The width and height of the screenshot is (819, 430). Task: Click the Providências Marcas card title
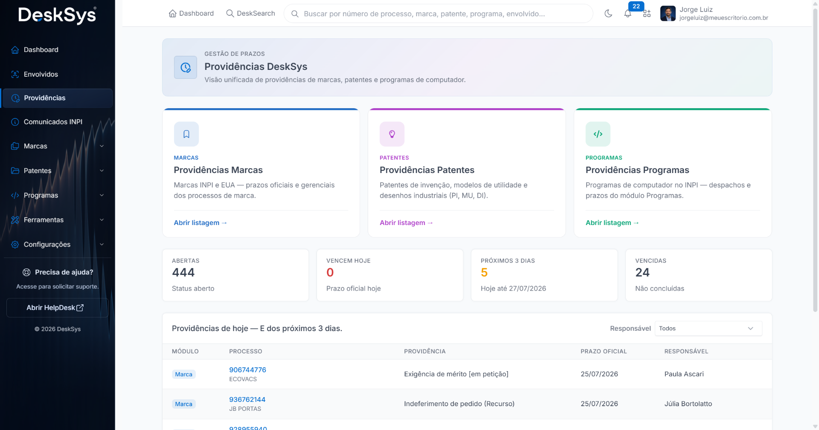coord(218,170)
